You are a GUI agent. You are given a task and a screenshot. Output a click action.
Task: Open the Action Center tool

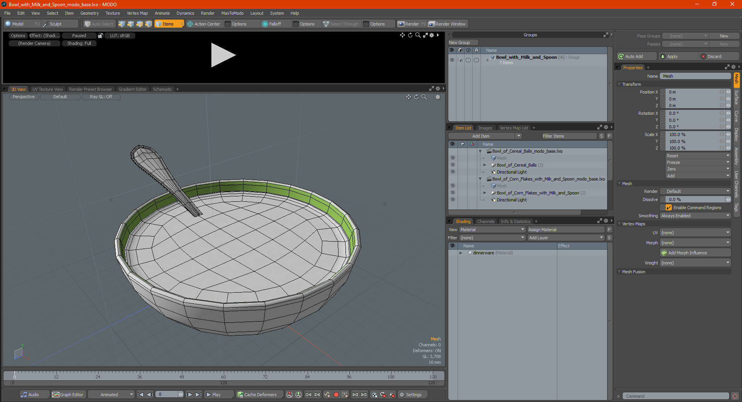point(204,24)
